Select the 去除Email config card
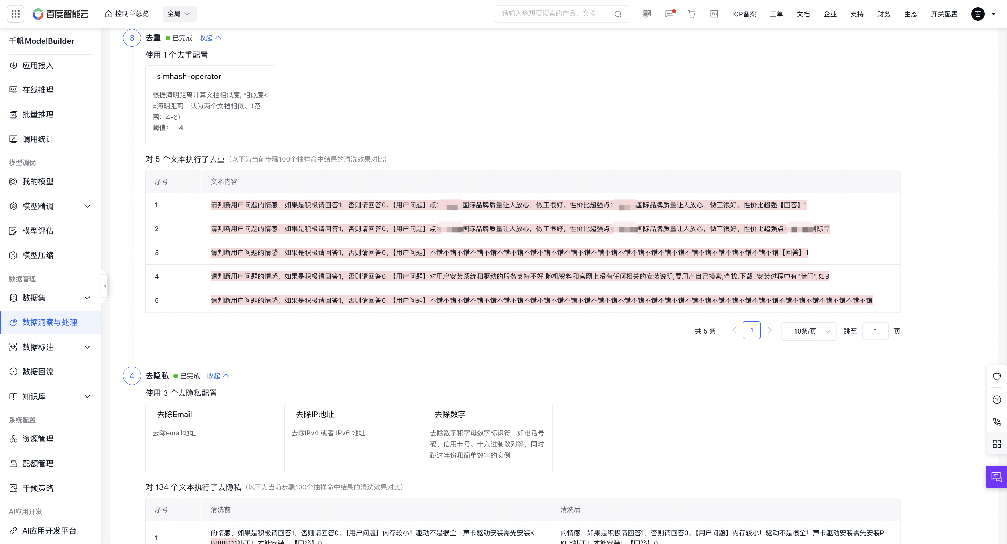The height and width of the screenshot is (544, 1007). coord(210,438)
